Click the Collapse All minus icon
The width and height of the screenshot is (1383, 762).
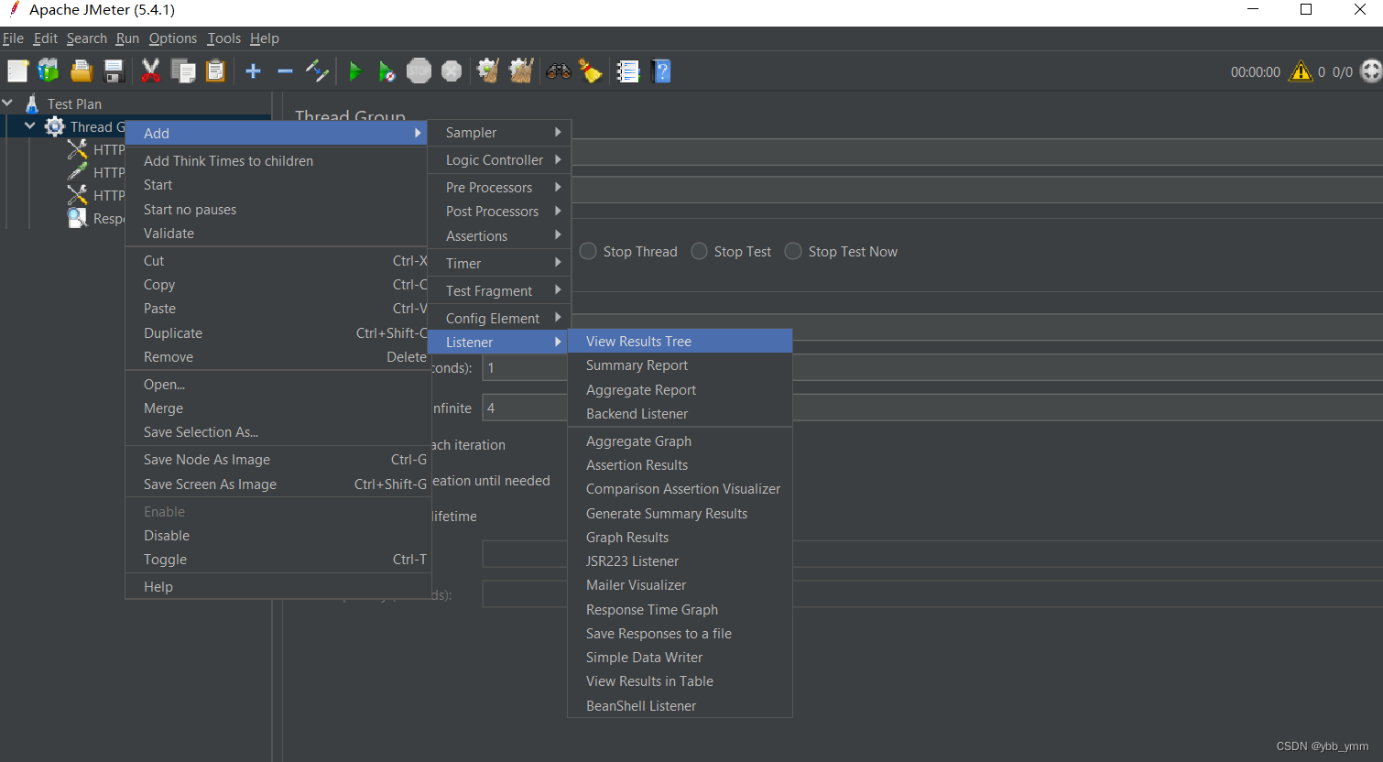pyautogui.click(x=285, y=71)
